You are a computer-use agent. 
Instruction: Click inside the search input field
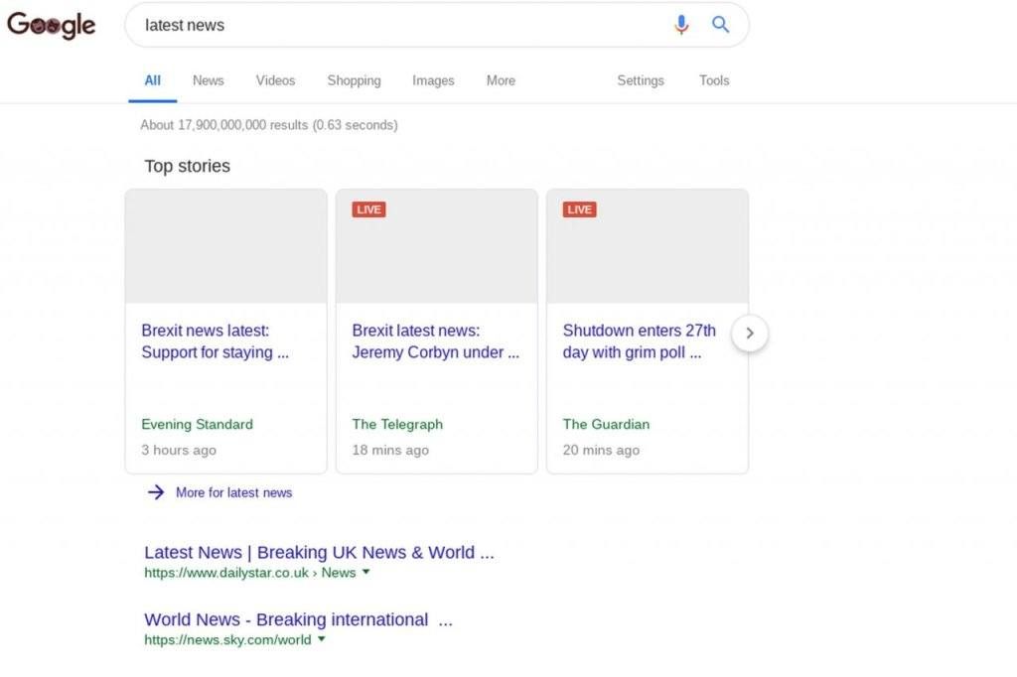(397, 25)
